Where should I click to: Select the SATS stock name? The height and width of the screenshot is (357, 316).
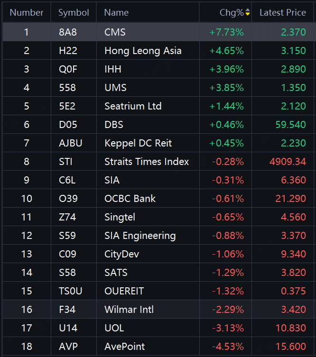coord(116,273)
